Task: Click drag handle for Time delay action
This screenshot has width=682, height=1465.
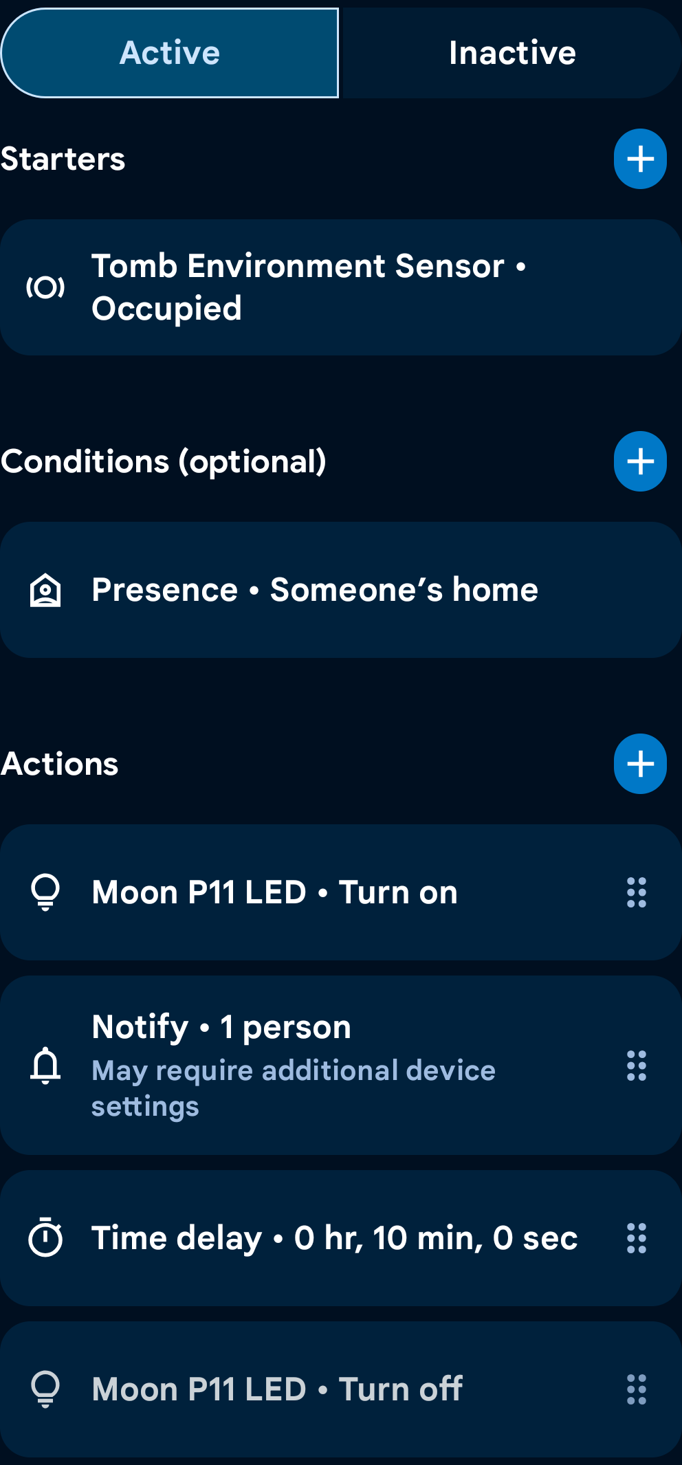Action: pyautogui.click(x=637, y=1238)
